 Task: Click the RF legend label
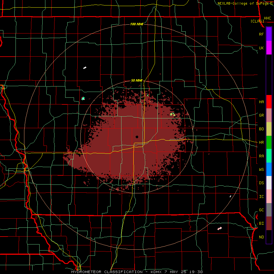click(261, 34)
